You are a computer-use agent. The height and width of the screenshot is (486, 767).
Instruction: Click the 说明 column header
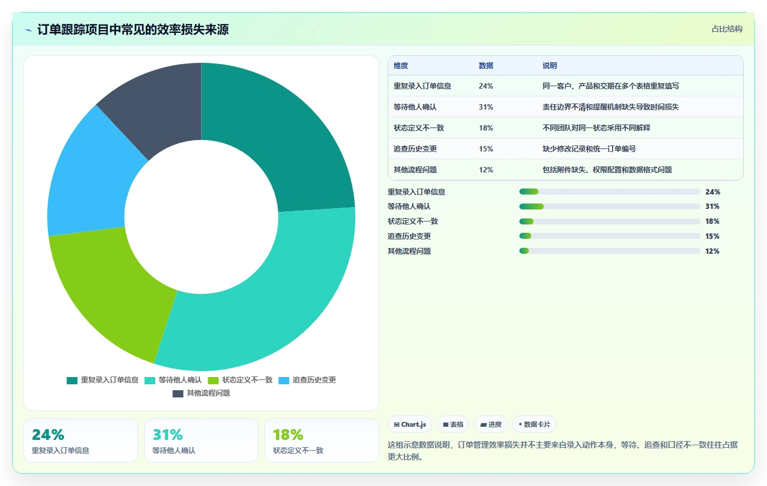[550, 66]
